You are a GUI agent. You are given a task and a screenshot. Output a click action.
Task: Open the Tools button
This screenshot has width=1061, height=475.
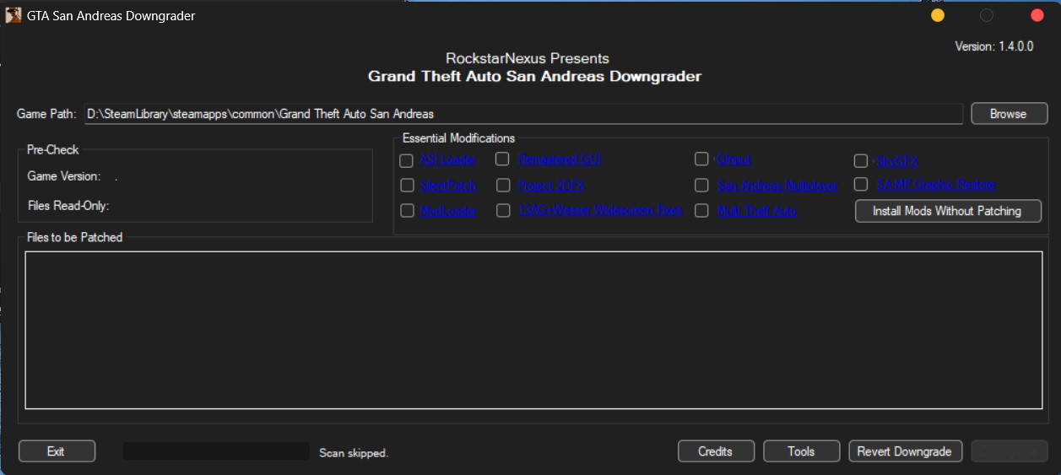(801, 451)
